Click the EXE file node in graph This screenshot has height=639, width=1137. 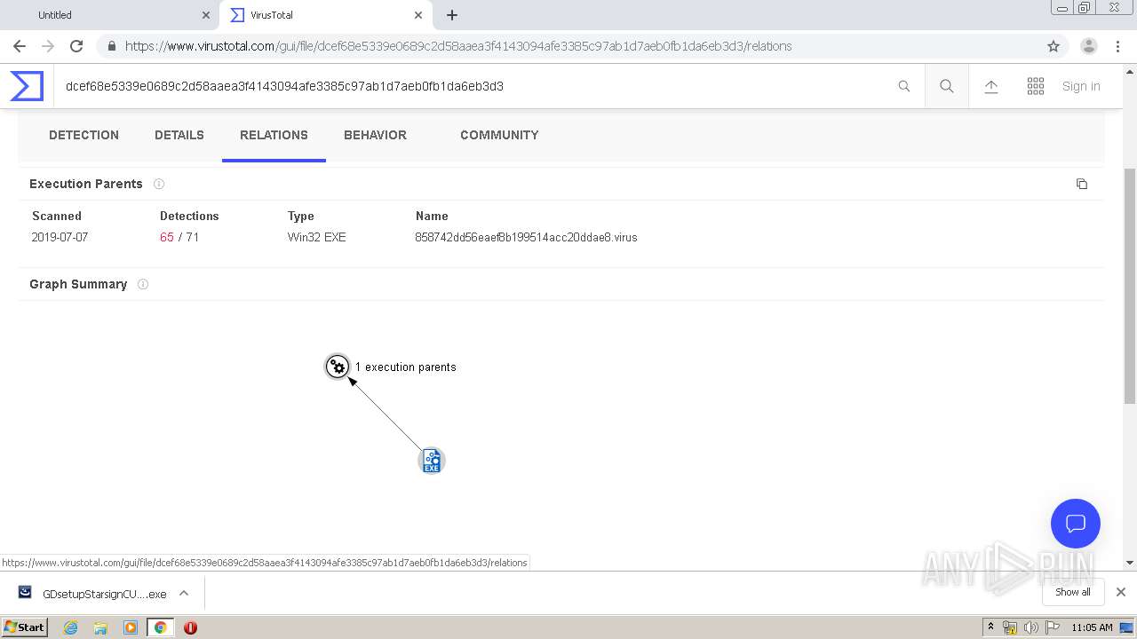(432, 461)
